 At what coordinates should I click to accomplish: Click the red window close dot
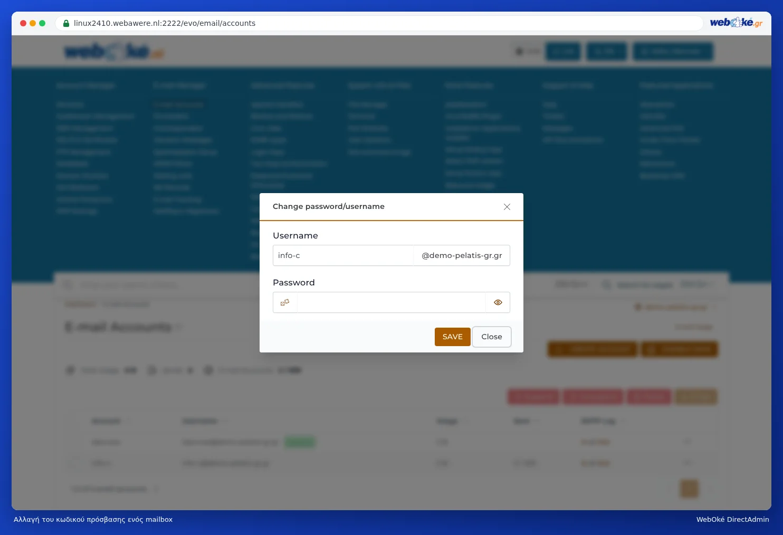pyautogui.click(x=23, y=23)
